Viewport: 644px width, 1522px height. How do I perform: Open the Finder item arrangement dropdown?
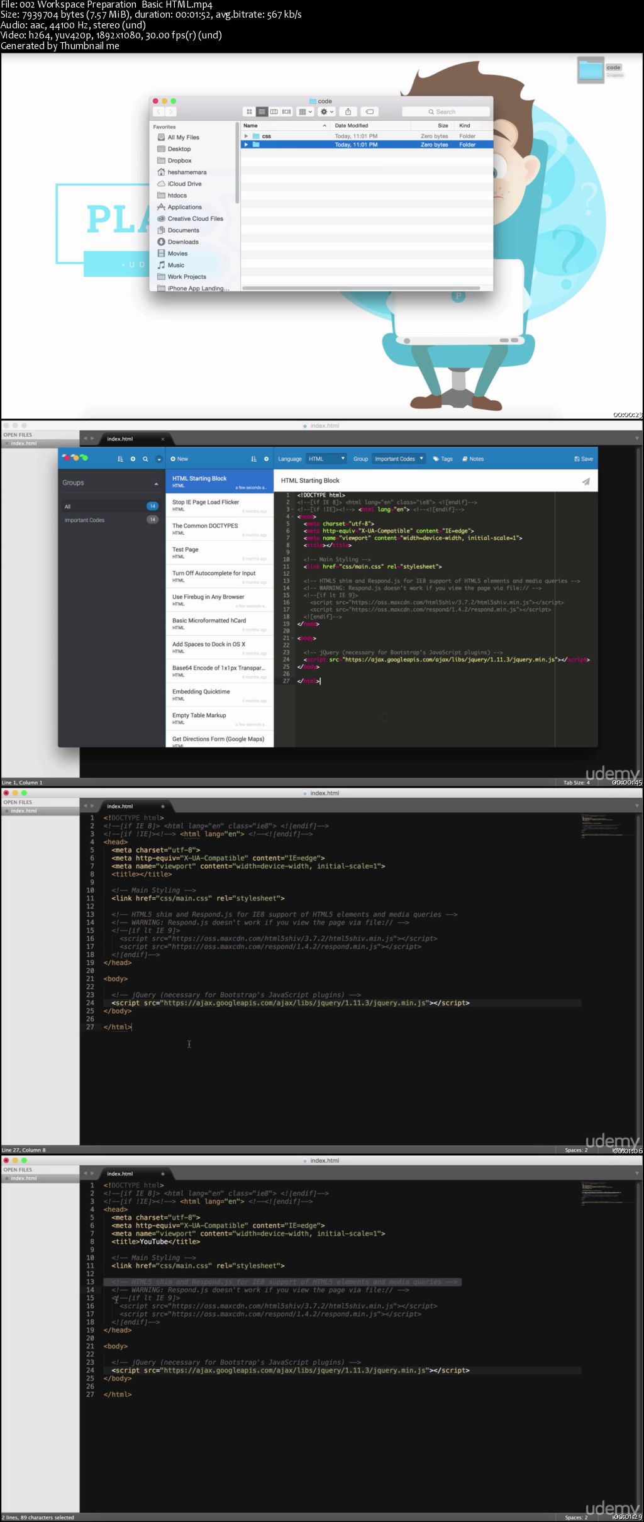pos(305,111)
